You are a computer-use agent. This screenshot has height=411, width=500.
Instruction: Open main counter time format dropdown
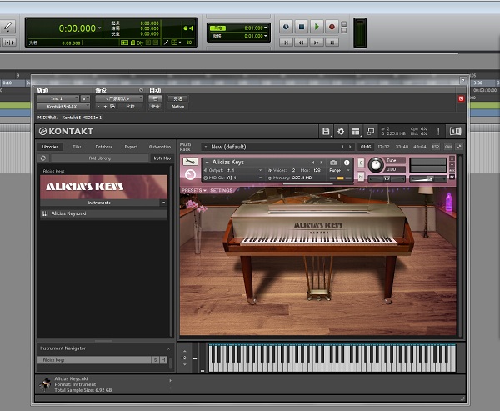click(x=99, y=28)
